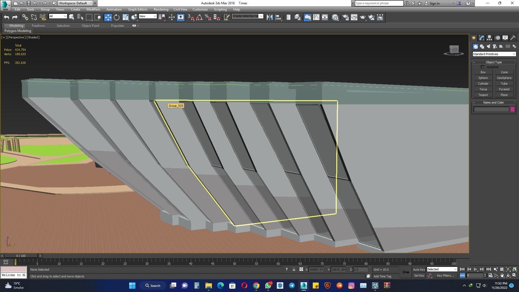Open the Standard Primitives dropdown
The width and height of the screenshot is (519, 292).
[494, 54]
